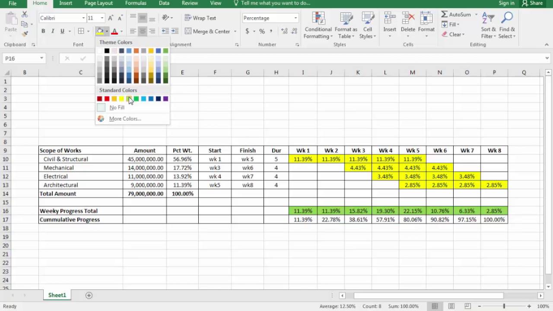
Task: Switch to the Insert ribbon tab
Action: 66,3
